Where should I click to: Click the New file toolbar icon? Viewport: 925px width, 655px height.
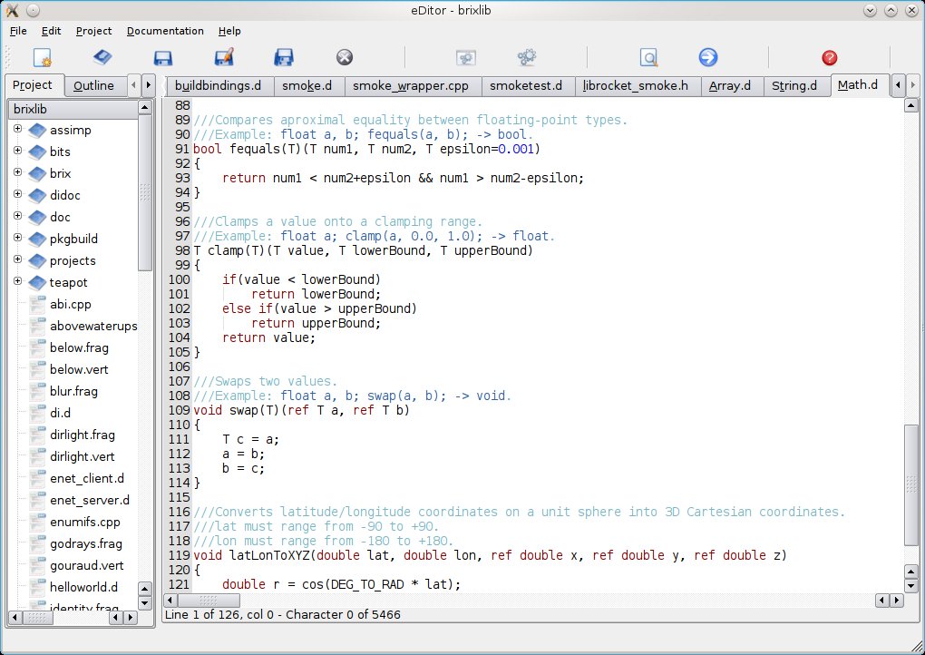pyautogui.click(x=43, y=58)
